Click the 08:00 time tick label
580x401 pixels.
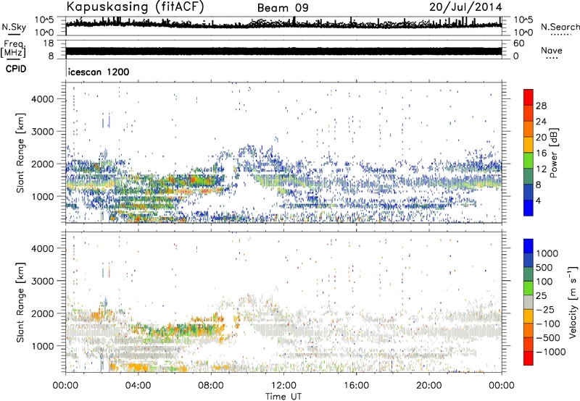[x=211, y=386]
